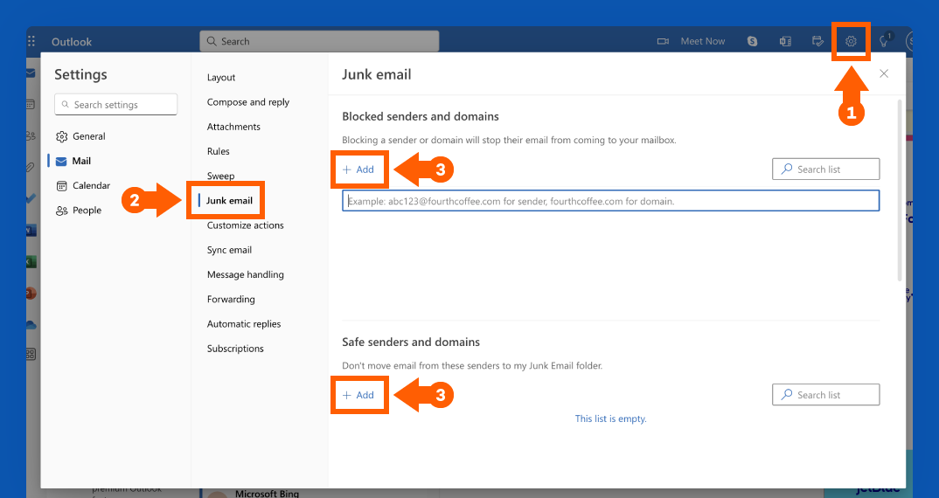Click the Microsoft Bing message sender
This screenshot has width=939, height=498.
(267, 494)
